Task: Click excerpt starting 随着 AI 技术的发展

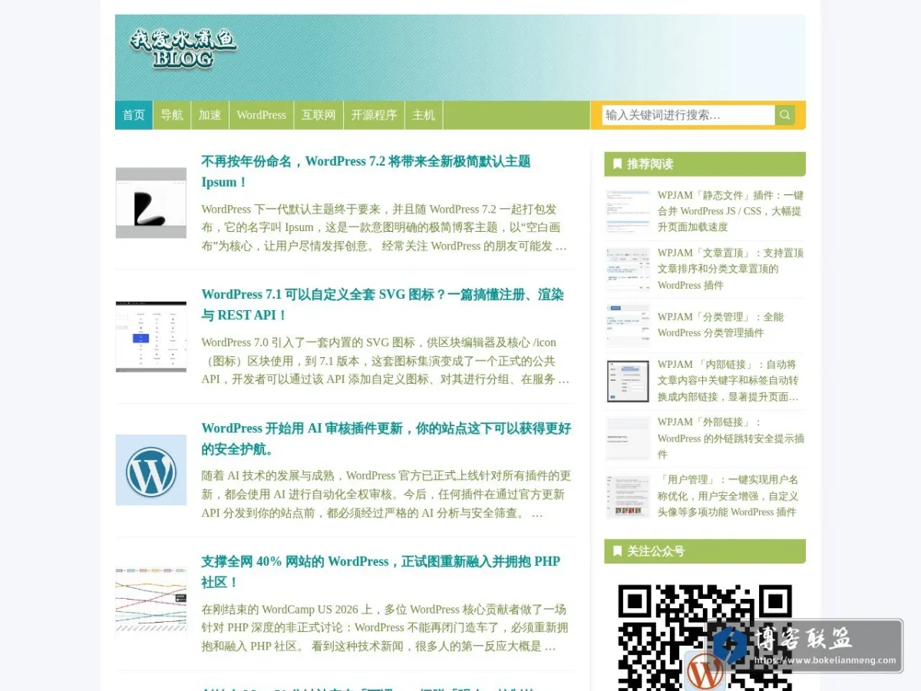Action: (386, 494)
